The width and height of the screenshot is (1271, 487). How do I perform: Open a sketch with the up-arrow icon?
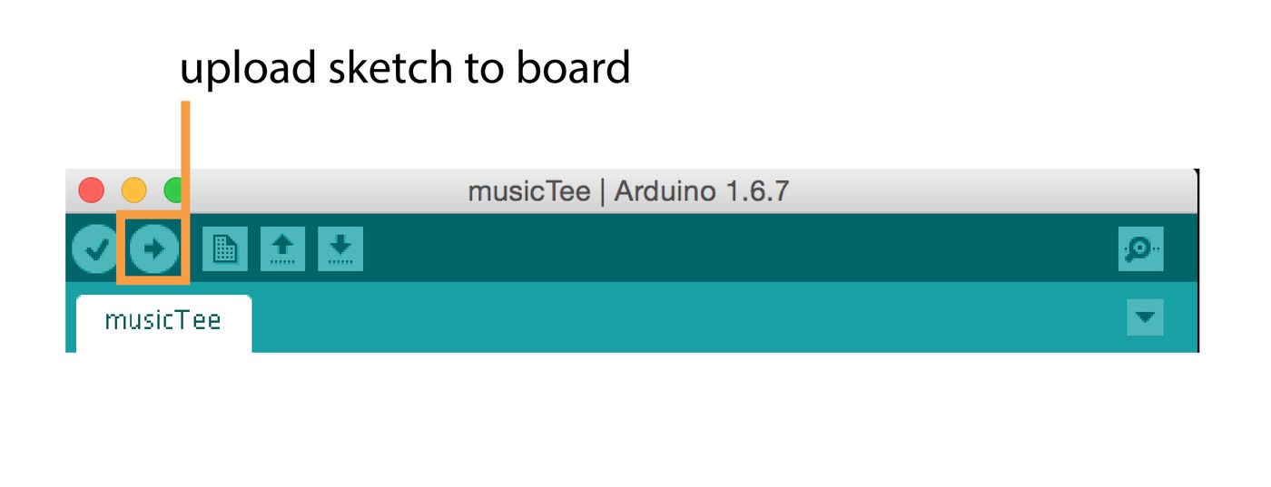click(282, 248)
